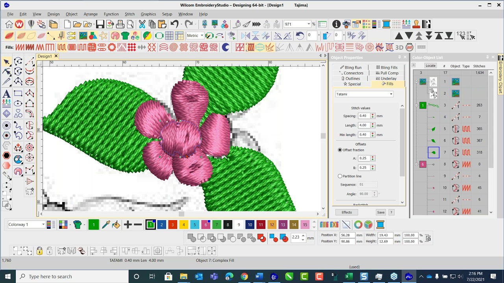This screenshot has height=283, width=504.
Task: Select the Offset fraction radio button
Action: click(x=340, y=150)
